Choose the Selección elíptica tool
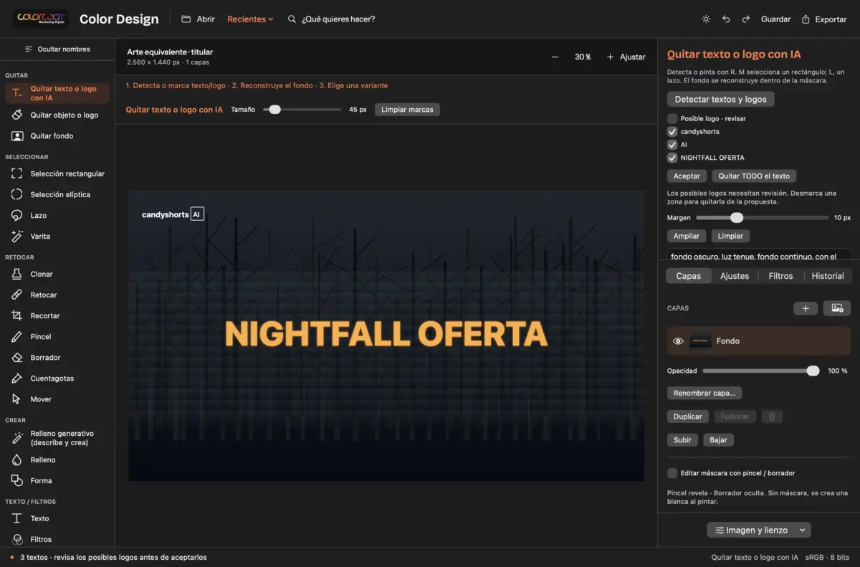860x567 pixels. point(57,194)
